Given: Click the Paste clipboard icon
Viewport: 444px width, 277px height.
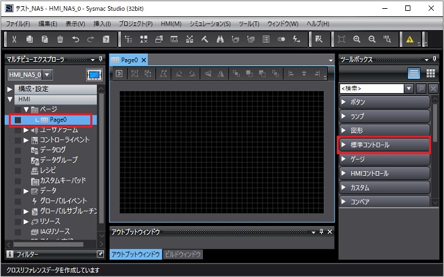Looking at the screenshot, I should [x=45, y=39].
